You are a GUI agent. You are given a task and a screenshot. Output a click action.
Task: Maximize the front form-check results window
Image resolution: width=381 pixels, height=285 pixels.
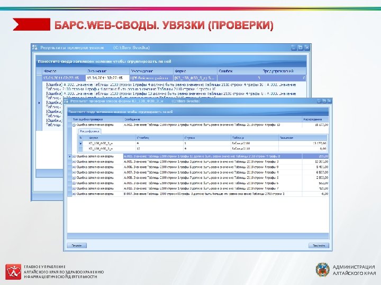(324, 101)
